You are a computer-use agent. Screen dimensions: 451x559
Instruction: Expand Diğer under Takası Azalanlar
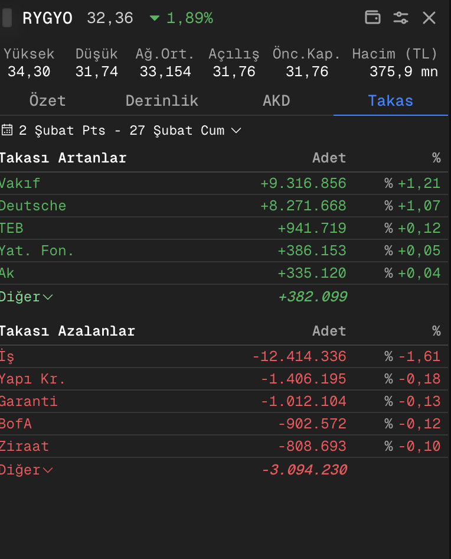coord(26,470)
